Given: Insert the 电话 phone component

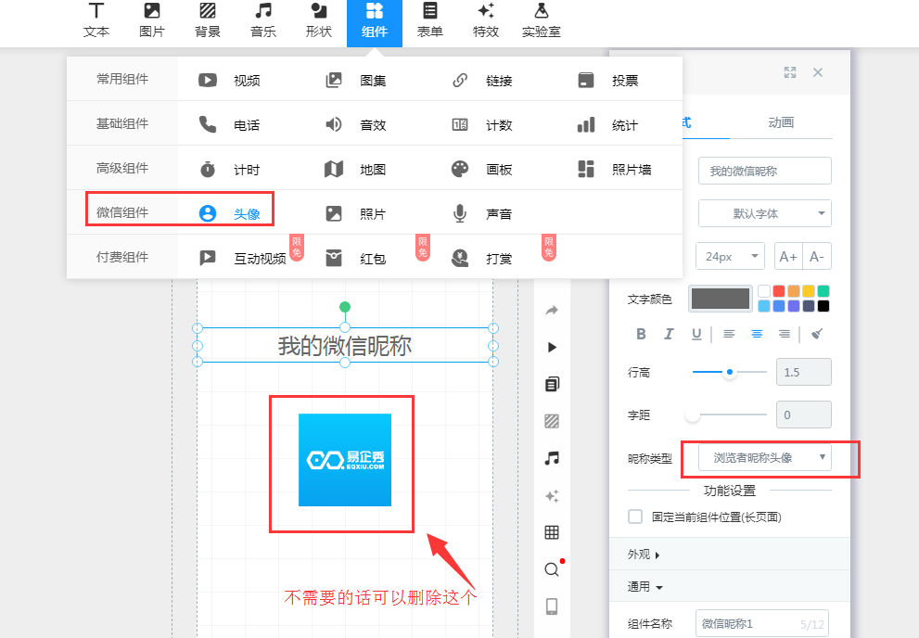Looking at the screenshot, I should [x=229, y=125].
